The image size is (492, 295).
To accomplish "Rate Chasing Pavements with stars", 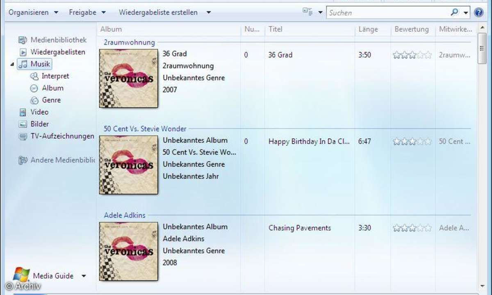I will (412, 228).
